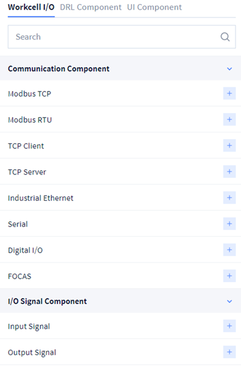
Task: Add a Modbus RTU component
Action: pos(229,119)
